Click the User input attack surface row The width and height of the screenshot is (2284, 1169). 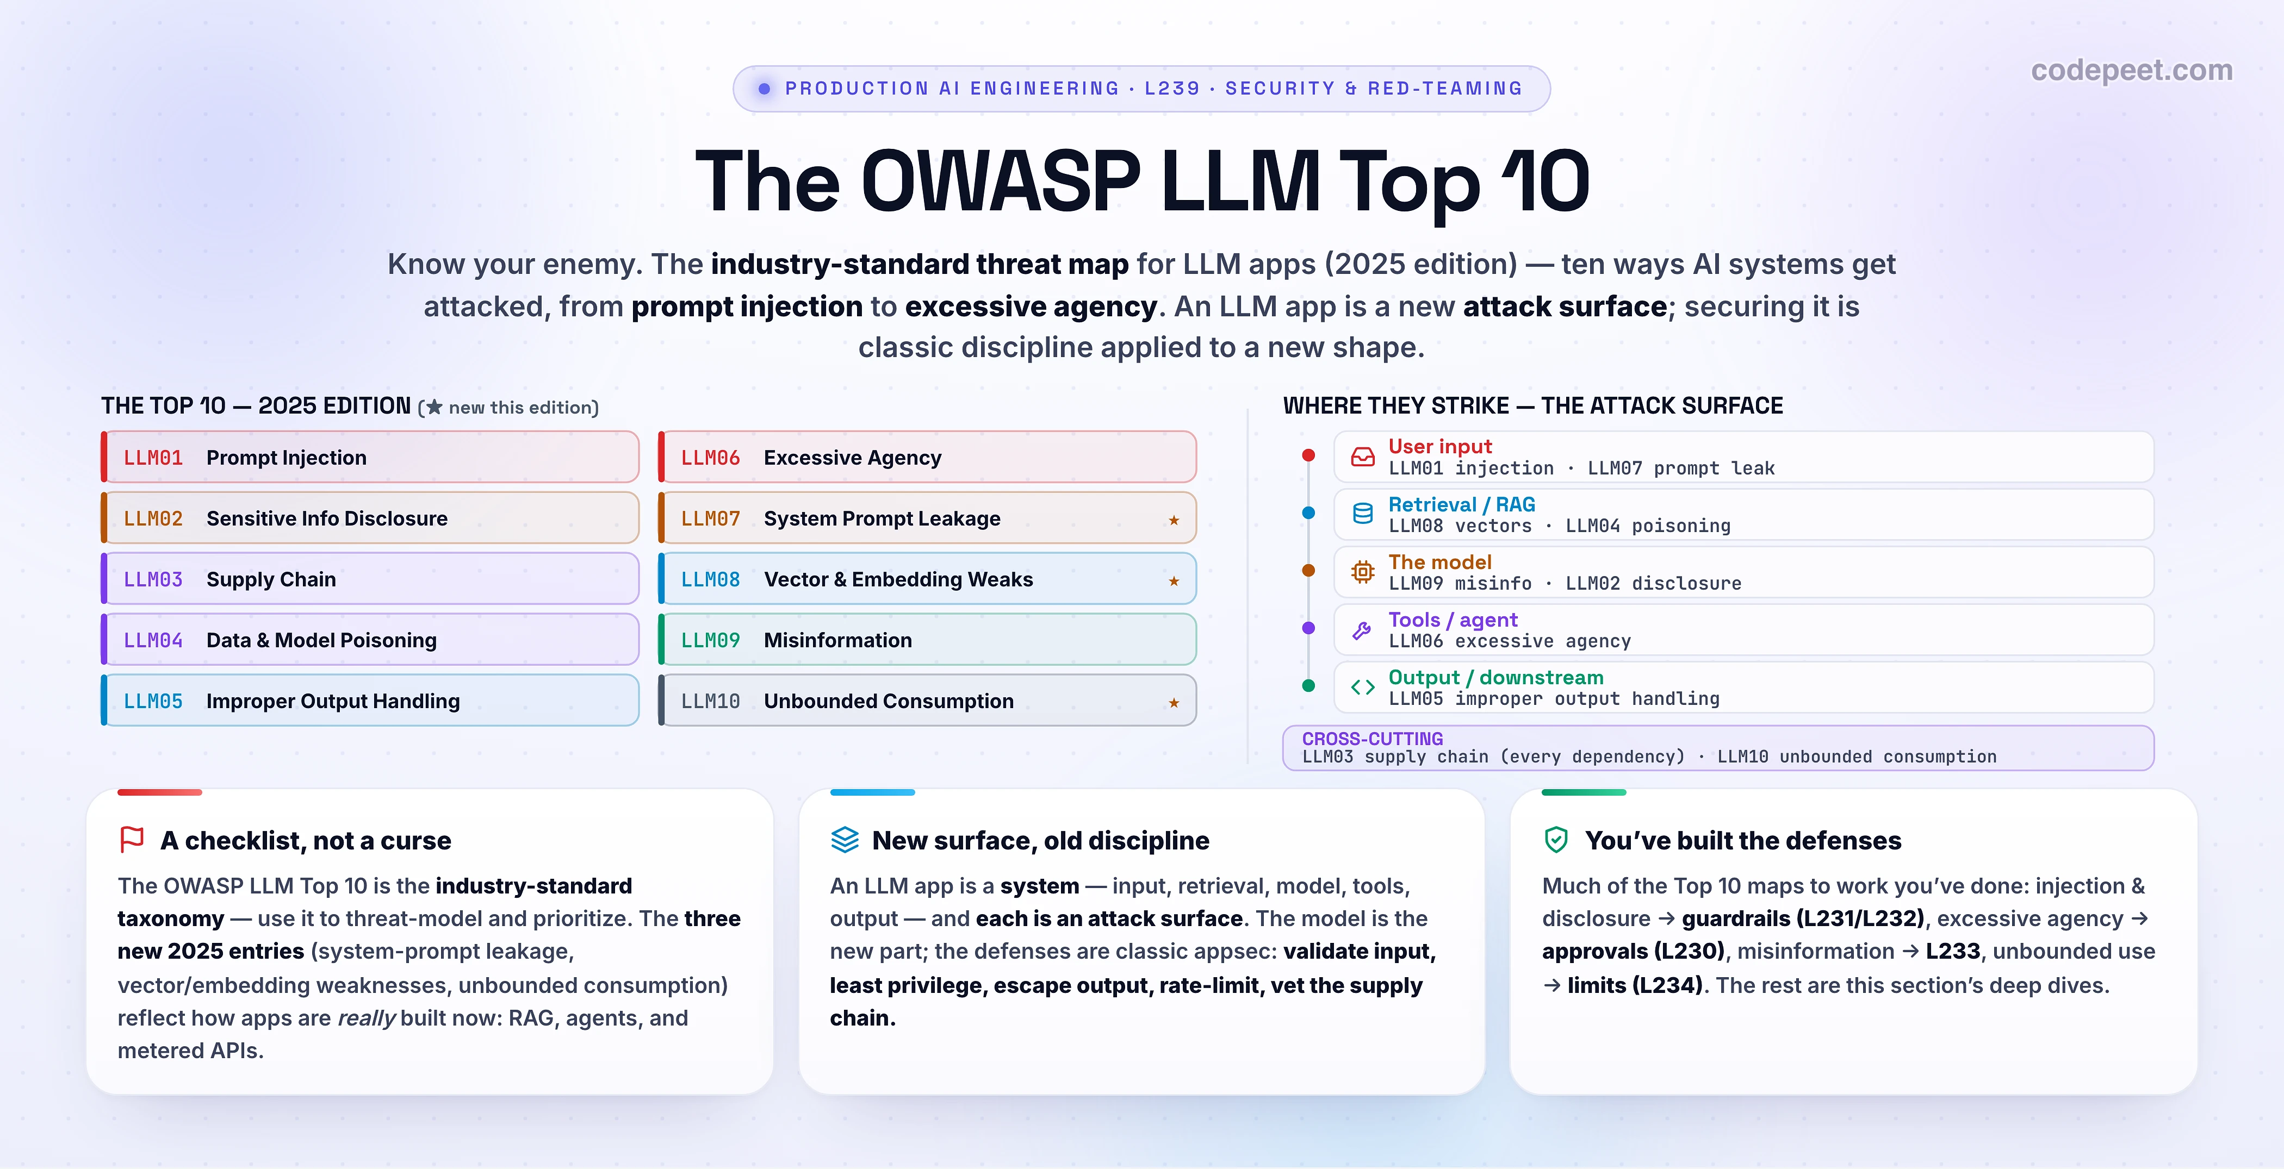(x=1744, y=457)
